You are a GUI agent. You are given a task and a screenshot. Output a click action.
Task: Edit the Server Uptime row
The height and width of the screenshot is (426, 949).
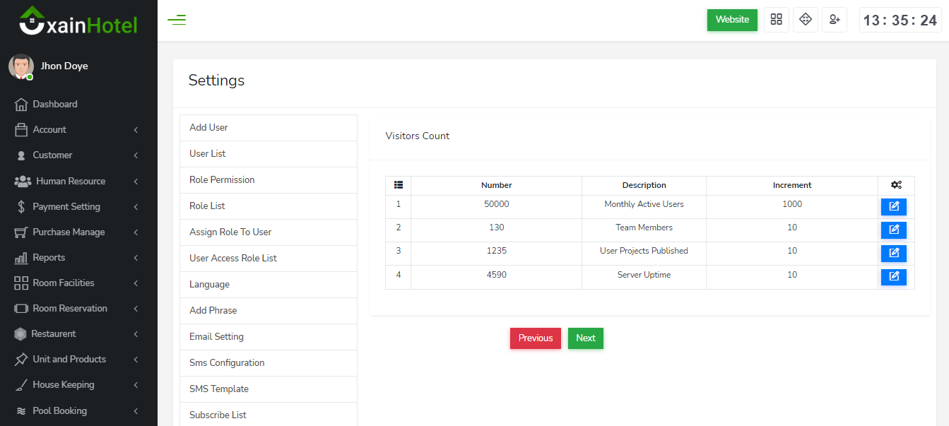(x=893, y=277)
